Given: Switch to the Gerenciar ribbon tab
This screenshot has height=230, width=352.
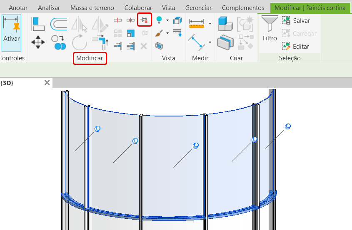Looking at the screenshot, I should tap(198, 8).
